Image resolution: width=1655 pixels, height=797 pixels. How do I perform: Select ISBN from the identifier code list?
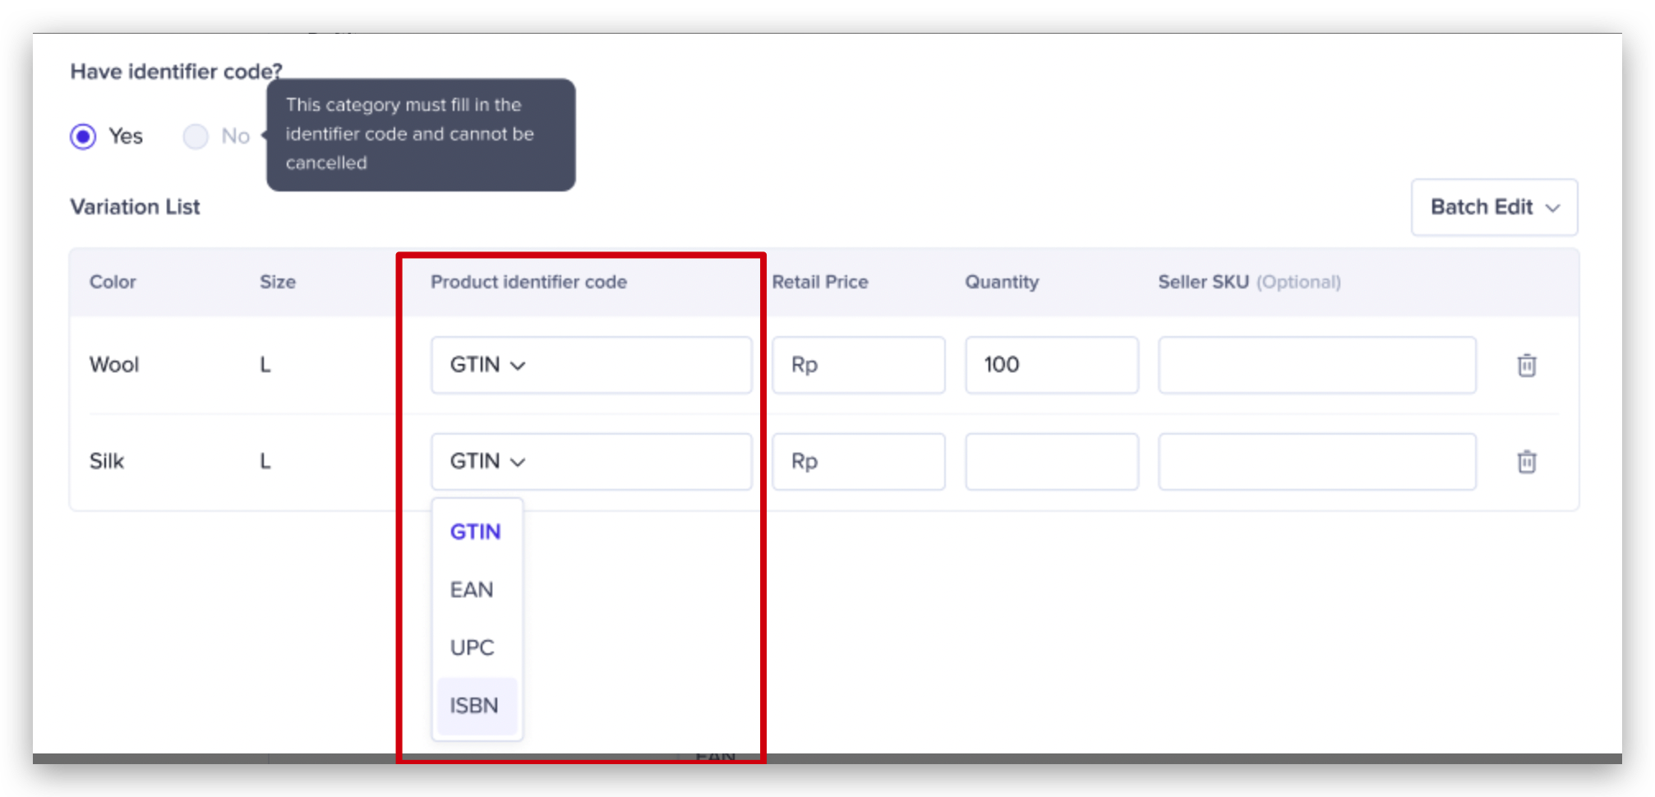474,705
